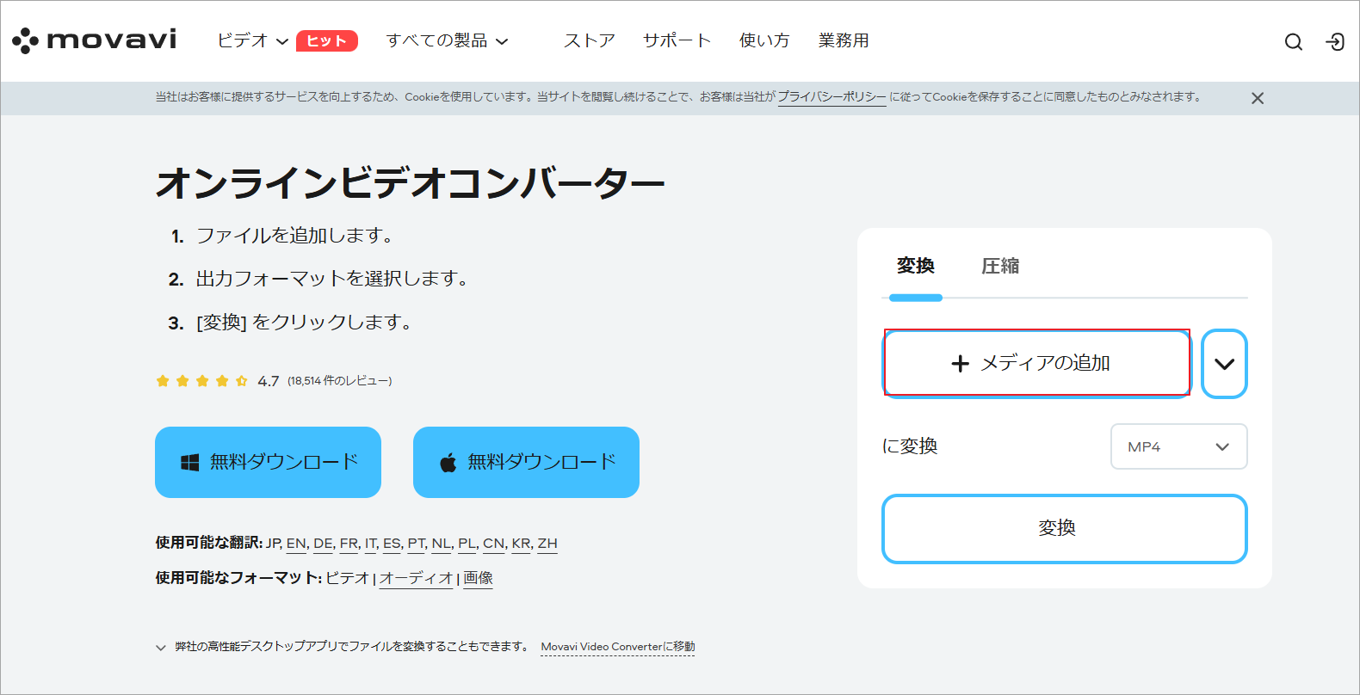This screenshot has height=695, width=1360.
Task: Select the EN translation link
Action: (x=296, y=544)
